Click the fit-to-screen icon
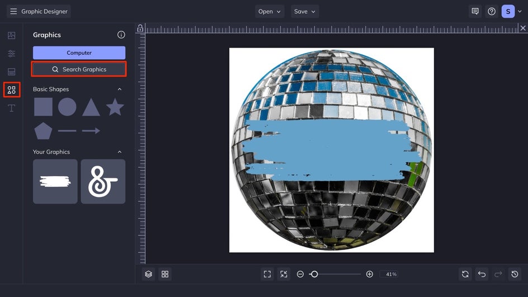Image resolution: width=528 pixels, height=297 pixels. 267,274
